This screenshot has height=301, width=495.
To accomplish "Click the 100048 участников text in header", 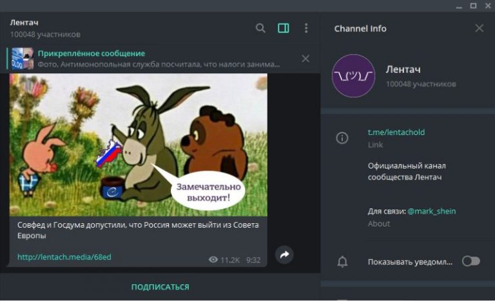I will (x=45, y=34).
